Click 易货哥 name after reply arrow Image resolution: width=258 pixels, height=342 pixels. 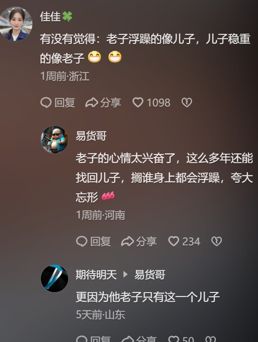click(149, 274)
